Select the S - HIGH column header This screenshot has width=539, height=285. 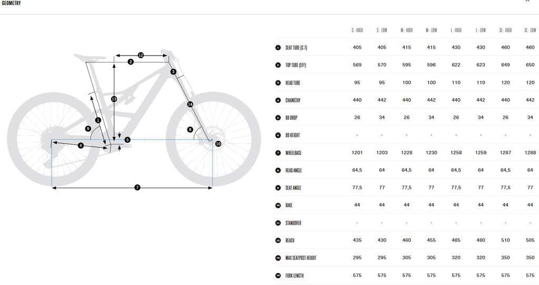tap(357, 30)
